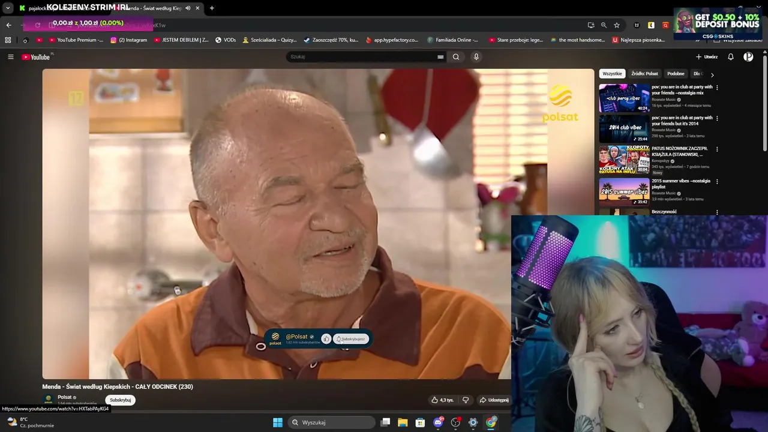Viewport: 768px width, 432px height.
Task: Open the '2015 summer vibes ~nostalgia playlist' title
Action: pos(681,184)
